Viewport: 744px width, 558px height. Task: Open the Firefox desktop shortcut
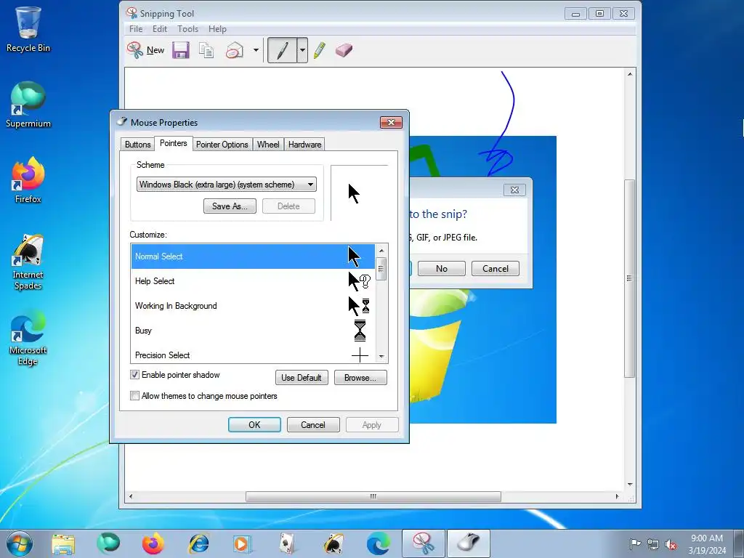[28, 180]
